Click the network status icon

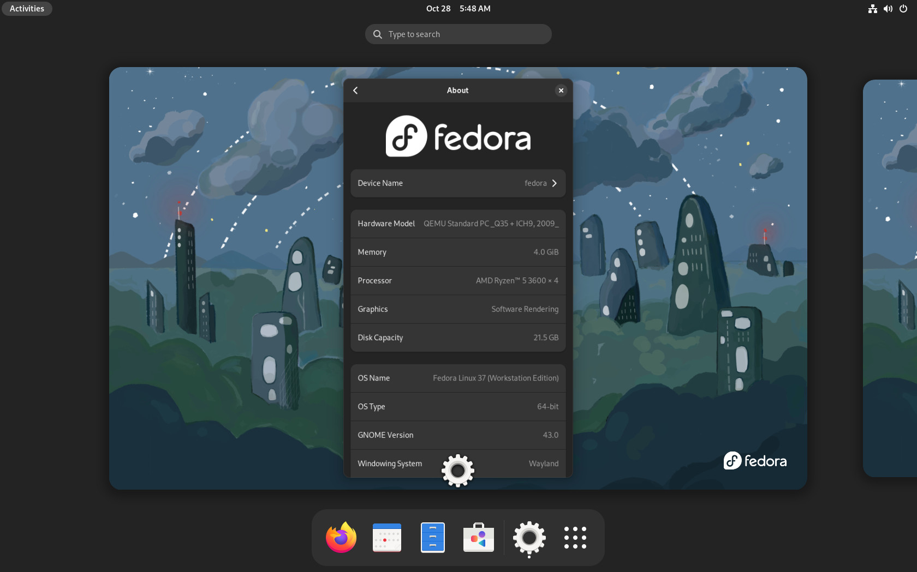tap(873, 9)
